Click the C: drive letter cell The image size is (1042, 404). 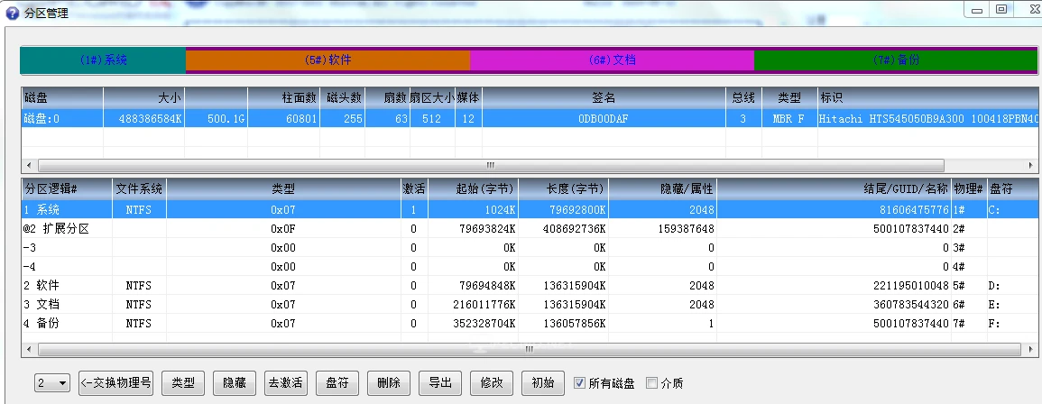[1013, 209]
